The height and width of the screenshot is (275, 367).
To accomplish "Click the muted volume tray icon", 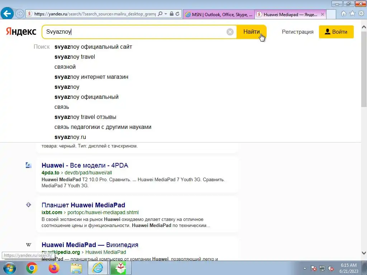I will [331, 268].
